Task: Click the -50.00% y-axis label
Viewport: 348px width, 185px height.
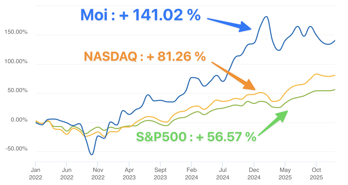Action: [x=17, y=149]
